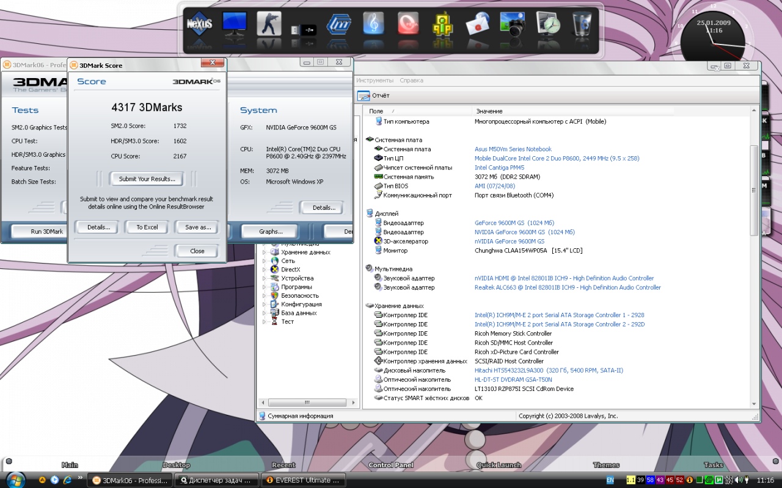The image size is (782, 488).
Task: Show hidden Quick Launch items chevron
Action: coord(80,478)
